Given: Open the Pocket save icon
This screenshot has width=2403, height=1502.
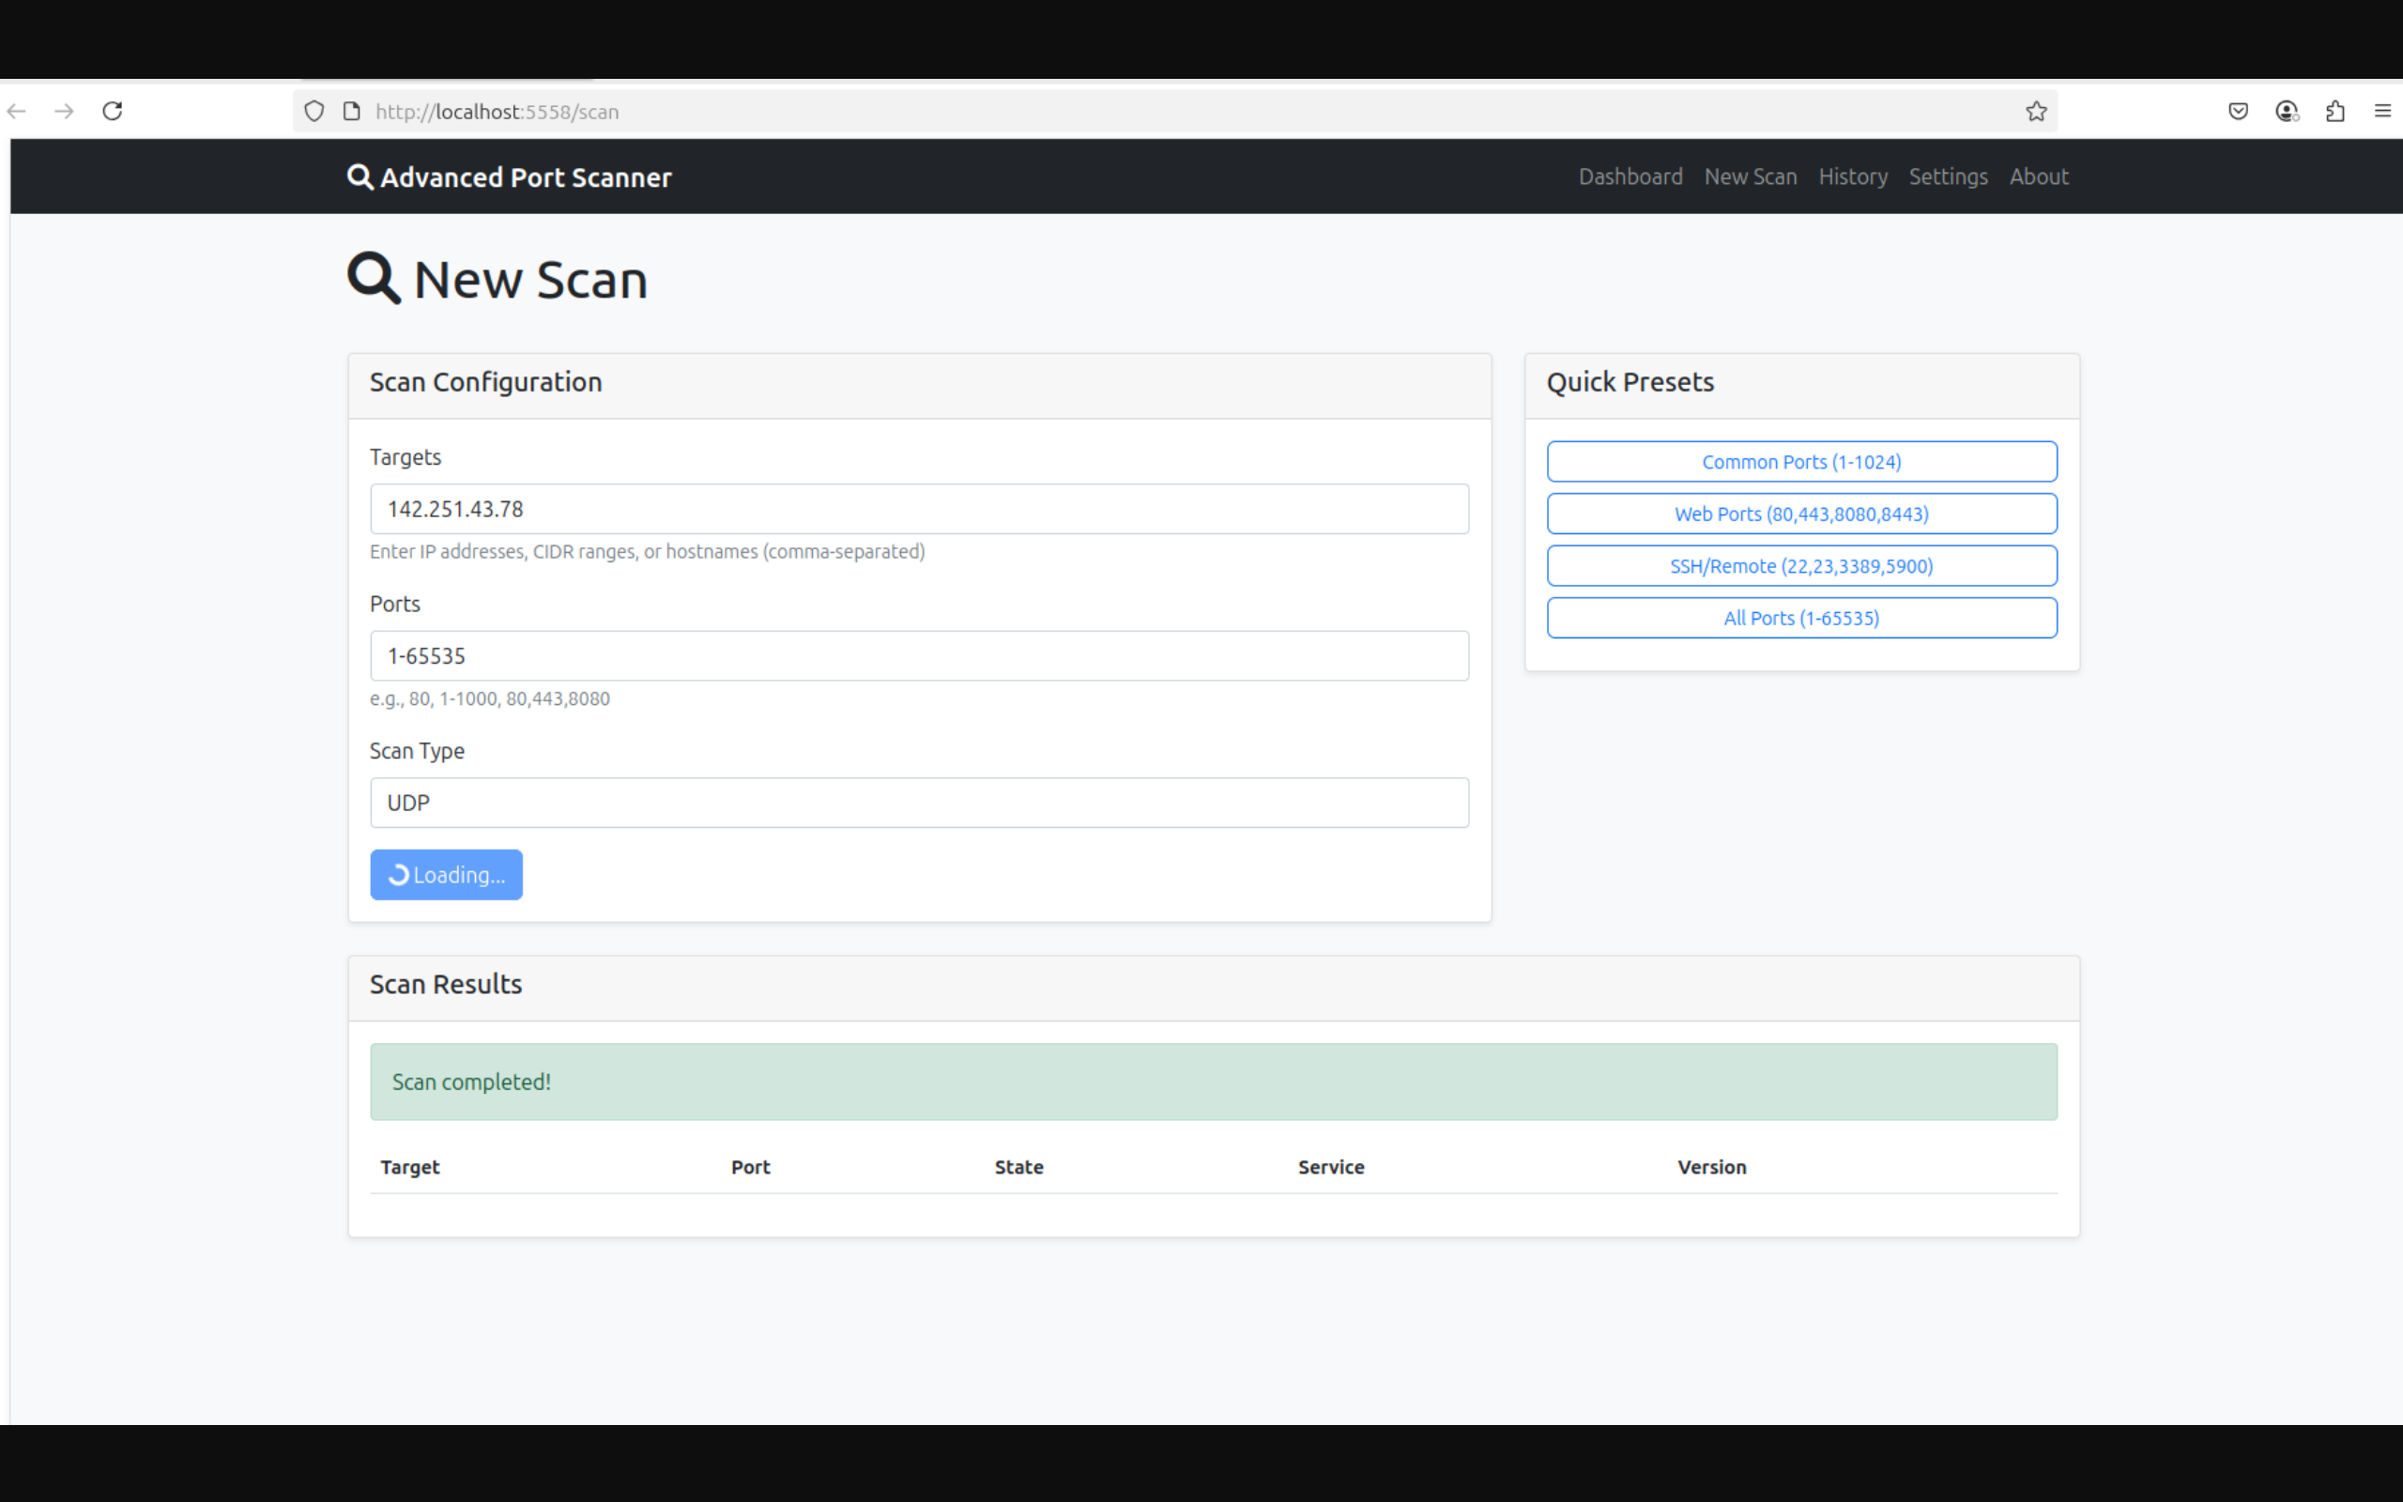Looking at the screenshot, I should (2238, 112).
